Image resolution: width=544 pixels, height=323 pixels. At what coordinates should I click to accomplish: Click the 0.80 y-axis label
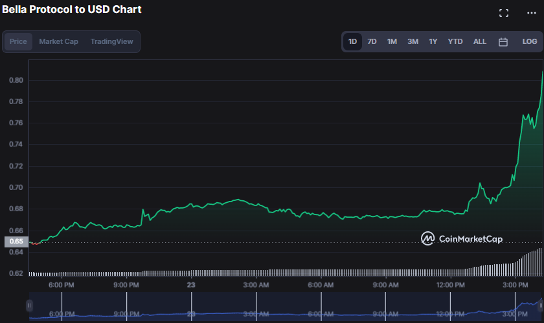16,80
